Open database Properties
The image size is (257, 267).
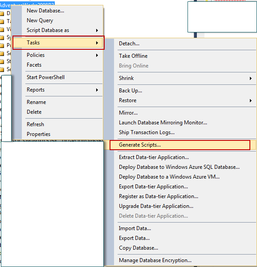coord(38,134)
